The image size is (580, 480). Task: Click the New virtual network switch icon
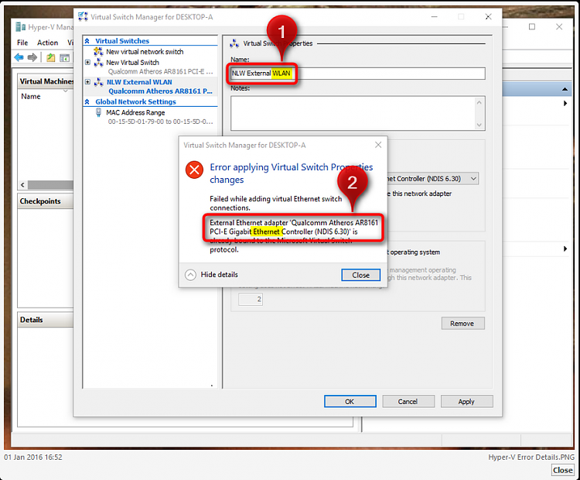coord(98,51)
